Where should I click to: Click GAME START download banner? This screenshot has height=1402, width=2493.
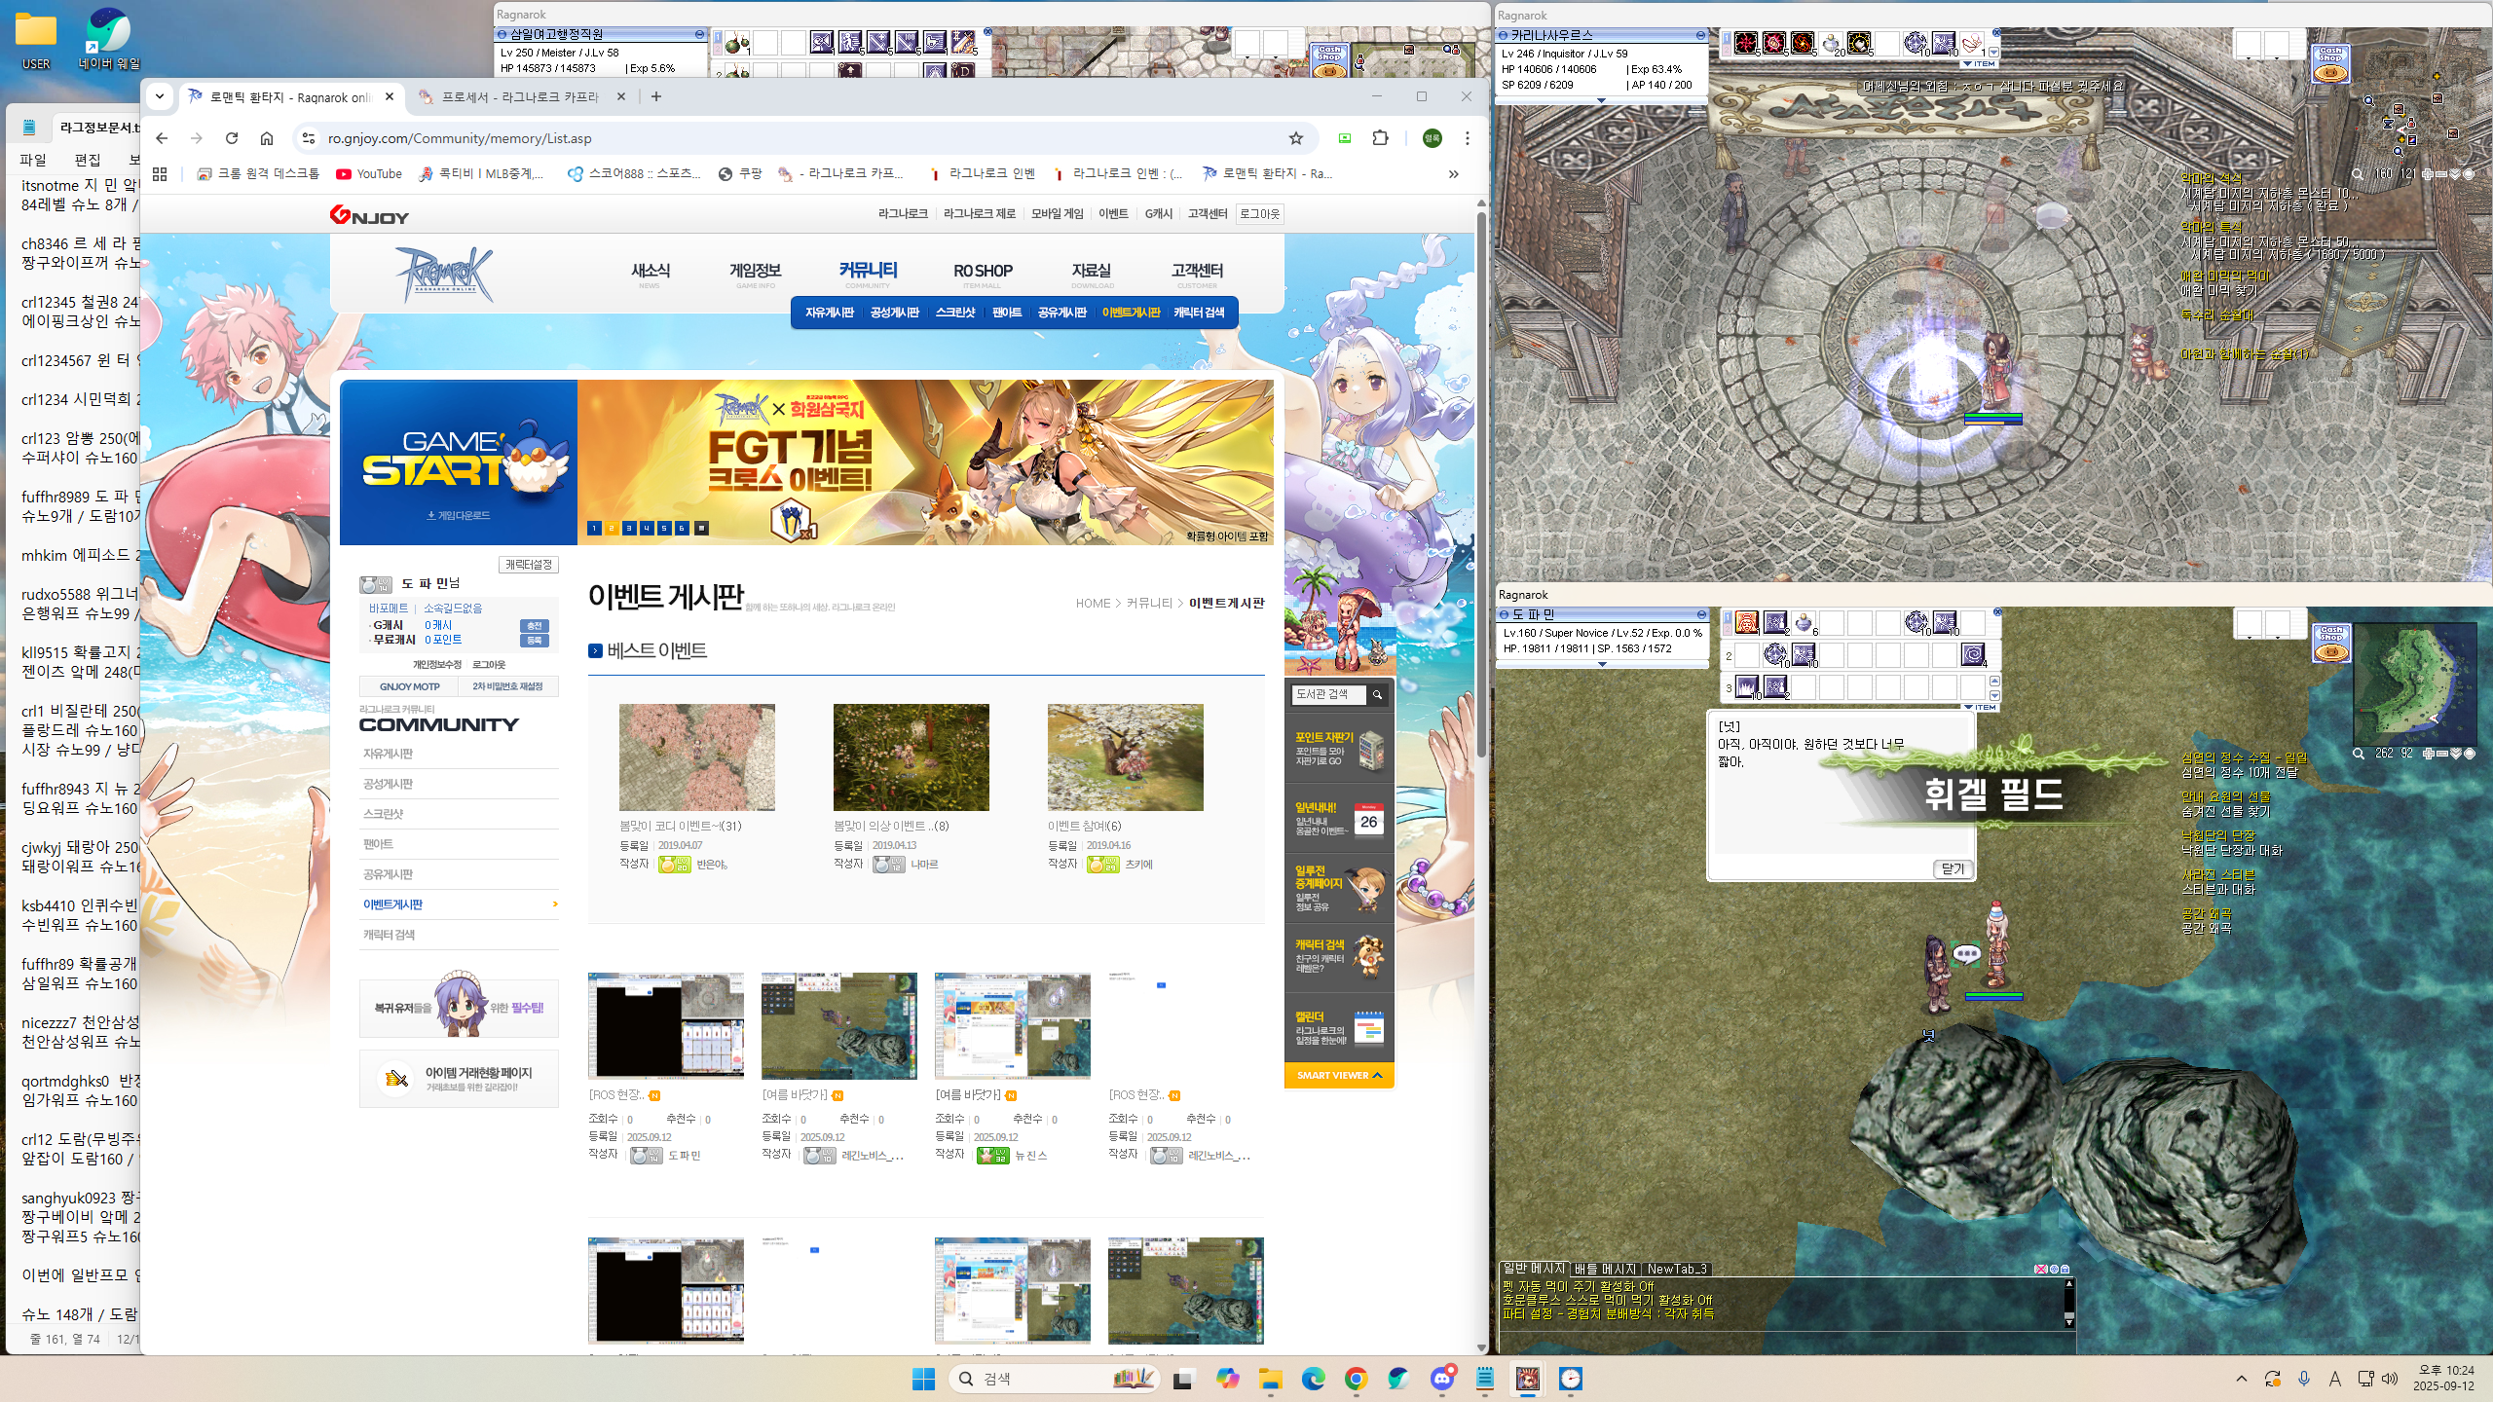point(458,462)
